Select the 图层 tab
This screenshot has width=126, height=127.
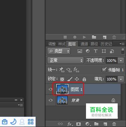[72, 44]
